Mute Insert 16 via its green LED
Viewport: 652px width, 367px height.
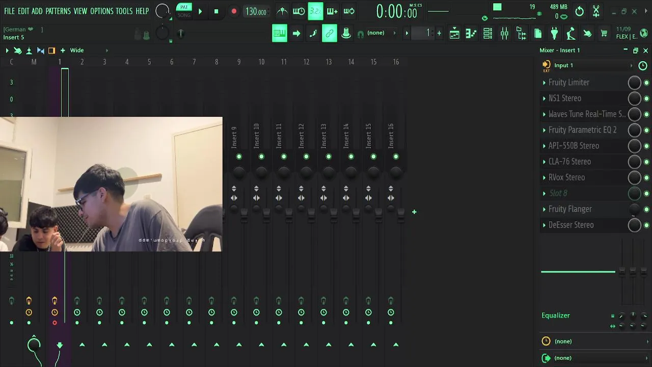click(396, 156)
